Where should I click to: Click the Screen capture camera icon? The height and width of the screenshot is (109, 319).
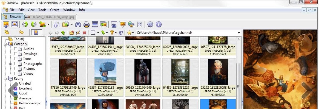point(114,24)
